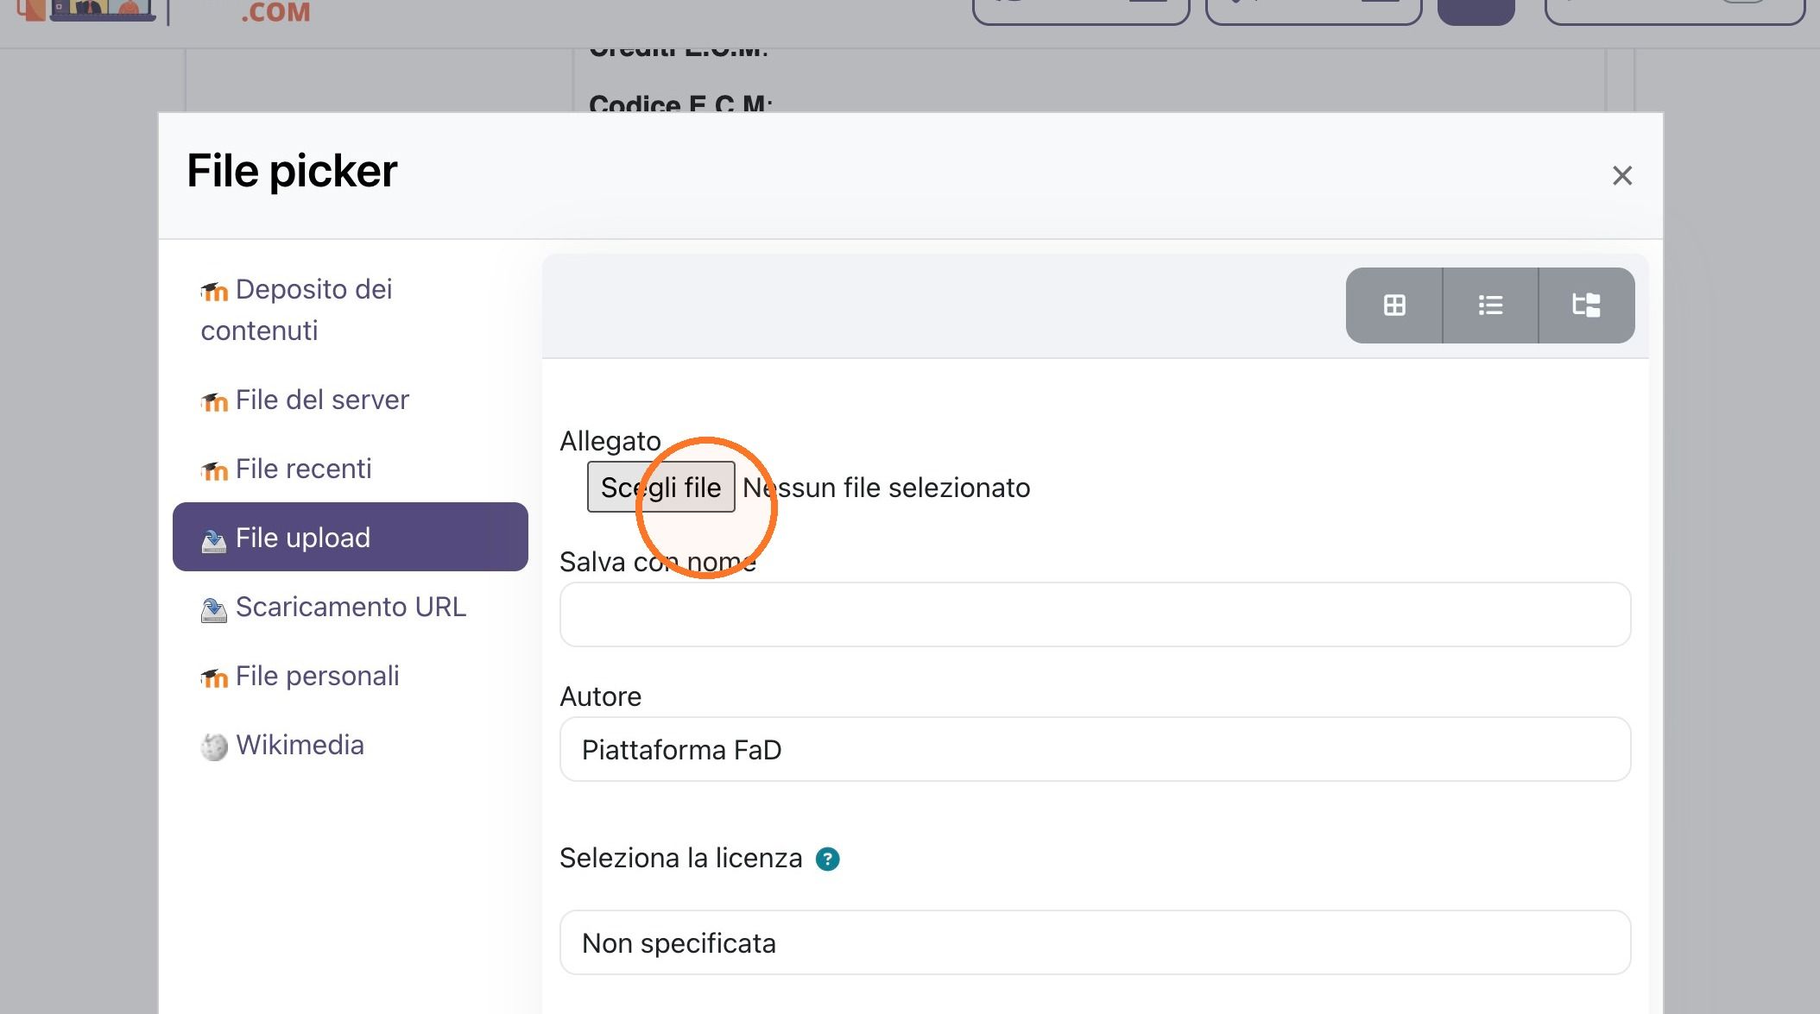Close the File picker dialog
Viewport: 1820px width, 1014px height.
pos(1622,176)
